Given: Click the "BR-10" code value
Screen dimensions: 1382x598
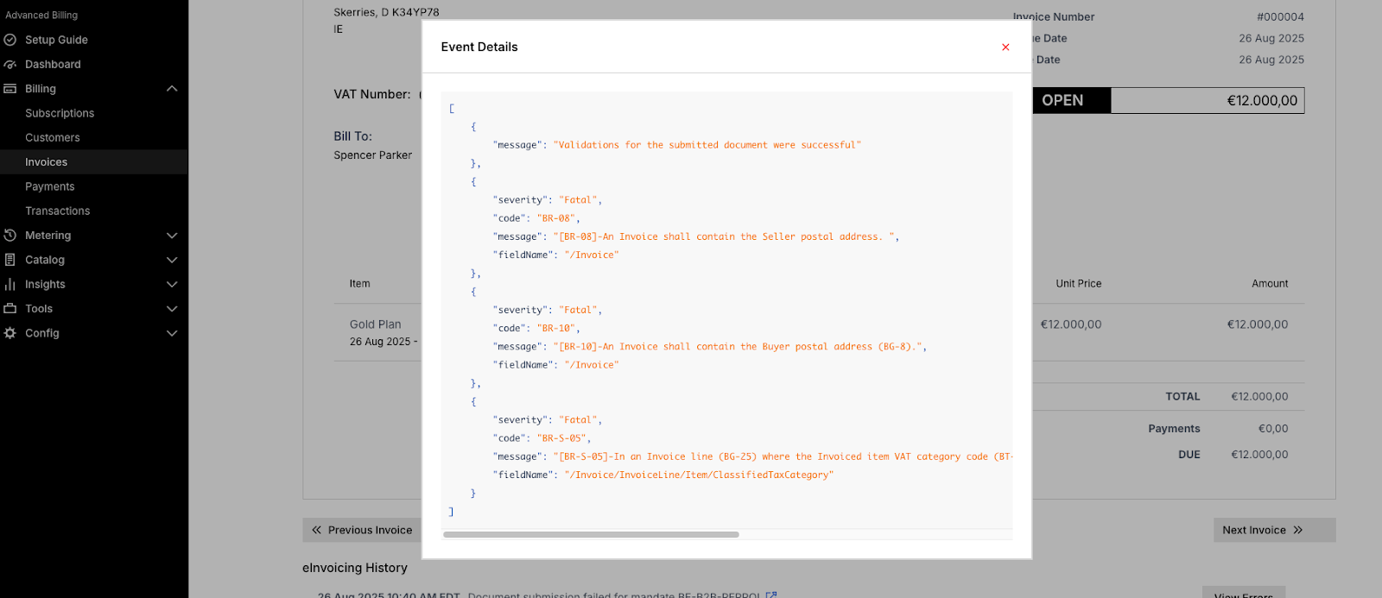Looking at the screenshot, I should point(556,329).
